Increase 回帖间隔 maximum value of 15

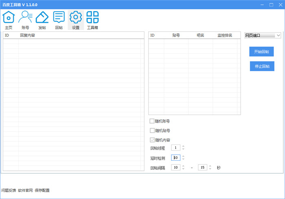pyautogui.click(x=210, y=166)
